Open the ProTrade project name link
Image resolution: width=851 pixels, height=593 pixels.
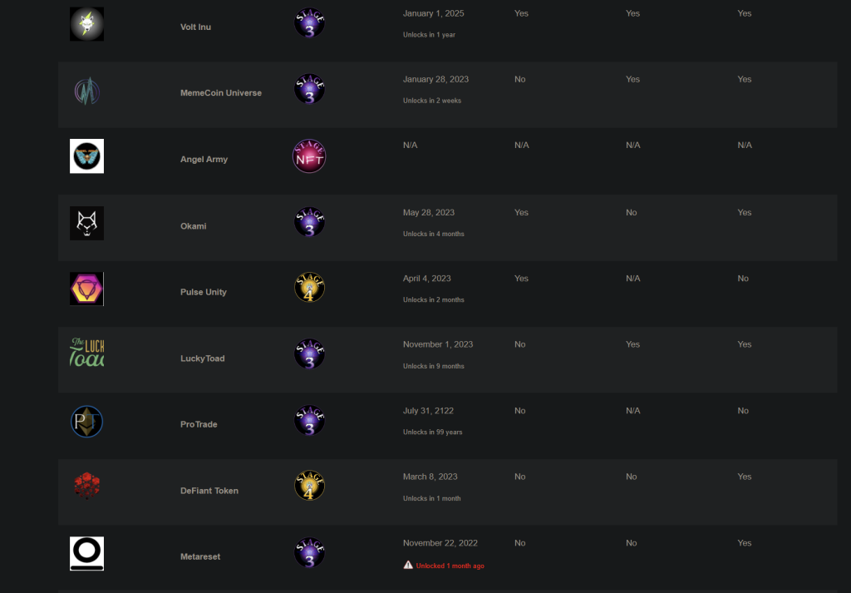pos(199,424)
